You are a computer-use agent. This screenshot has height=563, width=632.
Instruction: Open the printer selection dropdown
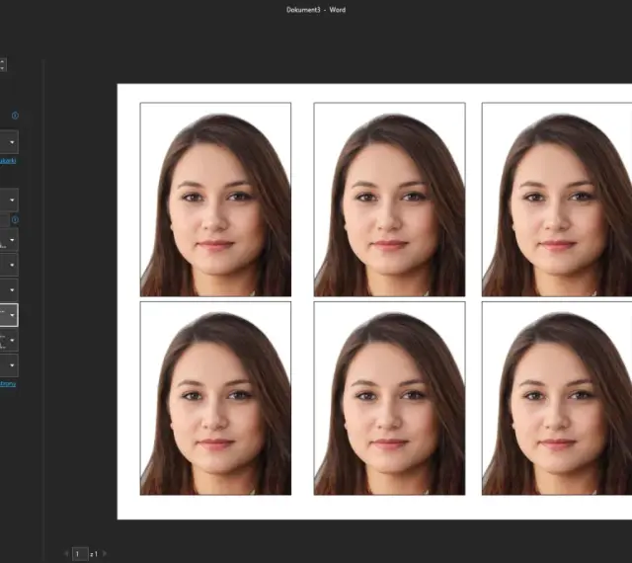(x=9, y=142)
